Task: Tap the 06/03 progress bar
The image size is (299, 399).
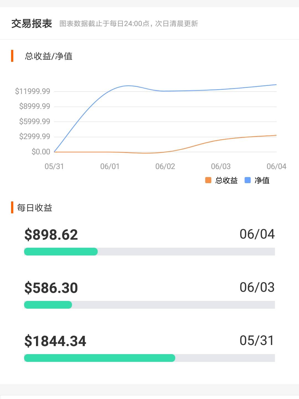Action: point(149,305)
